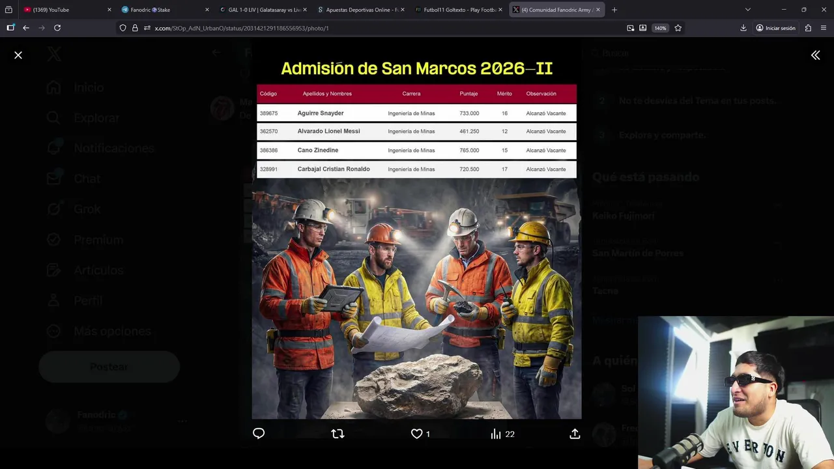This screenshot has height=469, width=834.
Task: Open the tab overview icon at top-left
Action: (8, 10)
